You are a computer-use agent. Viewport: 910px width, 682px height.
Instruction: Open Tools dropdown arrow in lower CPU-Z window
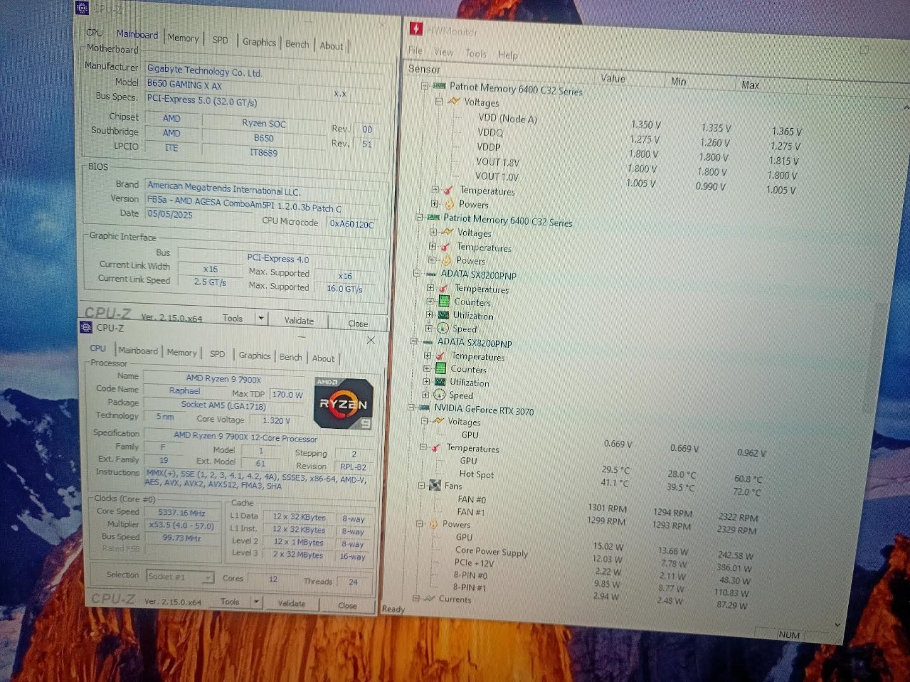[257, 602]
